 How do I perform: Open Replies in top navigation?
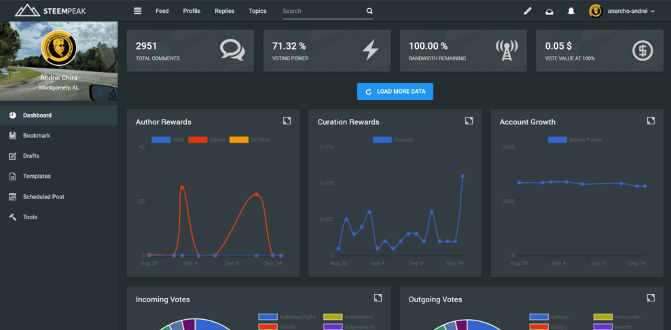(x=225, y=11)
